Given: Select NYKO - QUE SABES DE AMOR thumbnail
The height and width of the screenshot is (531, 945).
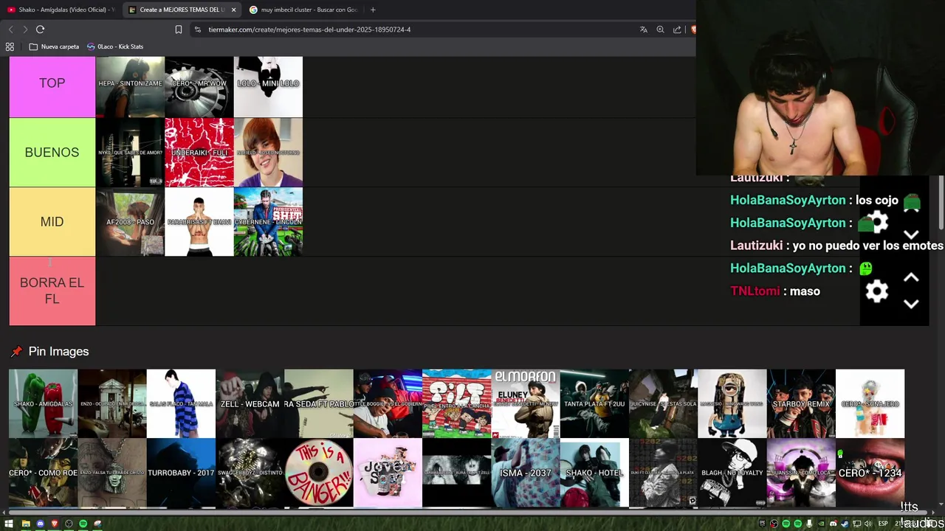Looking at the screenshot, I should pos(130,153).
